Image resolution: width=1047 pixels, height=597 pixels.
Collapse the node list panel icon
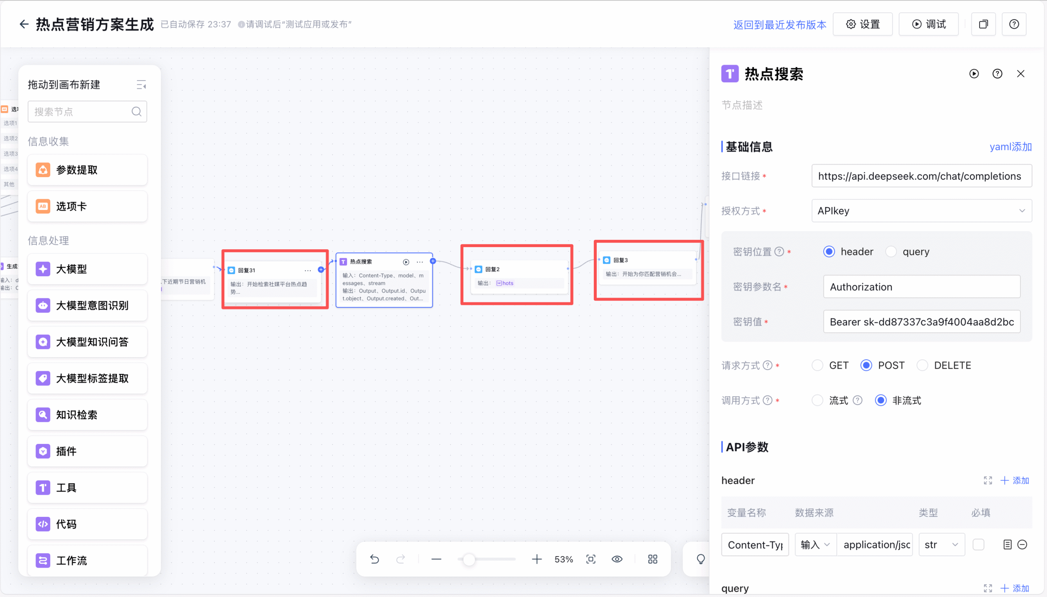pos(141,85)
